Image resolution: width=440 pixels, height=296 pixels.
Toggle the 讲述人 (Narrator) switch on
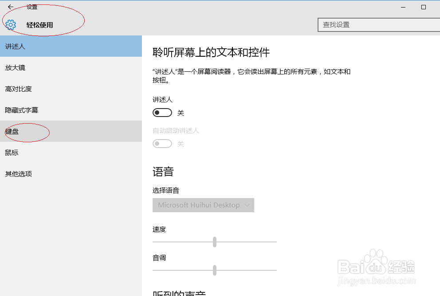click(162, 112)
